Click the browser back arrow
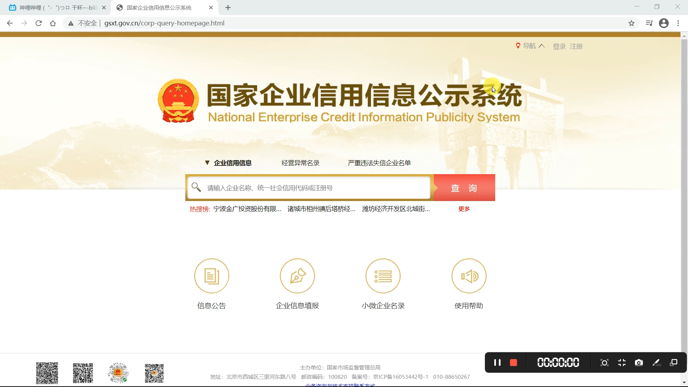The width and height of the screenshot is (688, 387). tap(10, 23)
